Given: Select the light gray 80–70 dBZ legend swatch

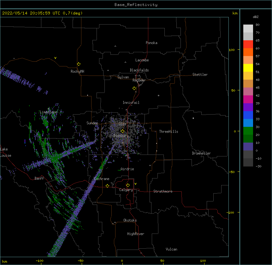Looking at the screenshot, I should tap(248, 29).
